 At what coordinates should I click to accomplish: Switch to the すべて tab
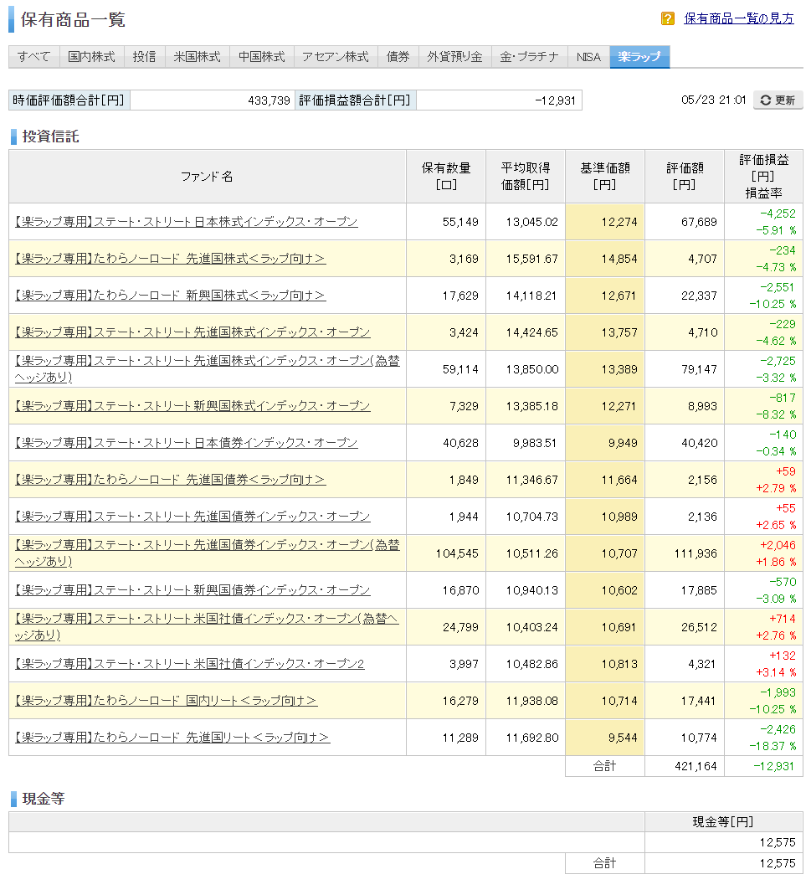33,56
